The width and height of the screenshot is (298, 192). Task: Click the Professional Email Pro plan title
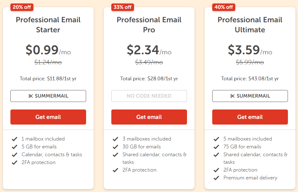149,25
